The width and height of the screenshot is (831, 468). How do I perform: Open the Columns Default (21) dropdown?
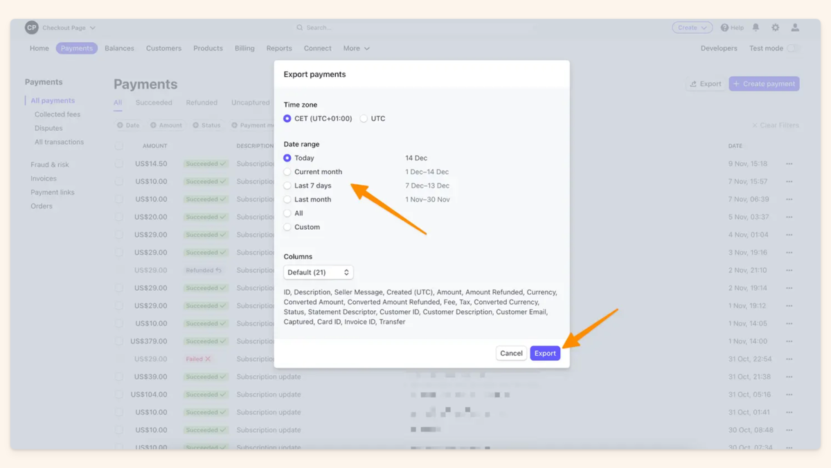pos(318,271)
